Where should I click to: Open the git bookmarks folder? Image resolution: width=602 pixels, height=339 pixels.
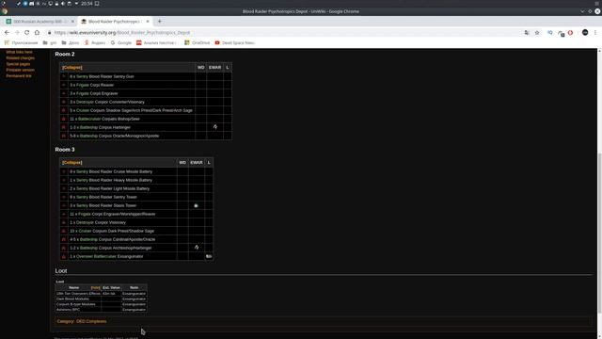point(50,42)
